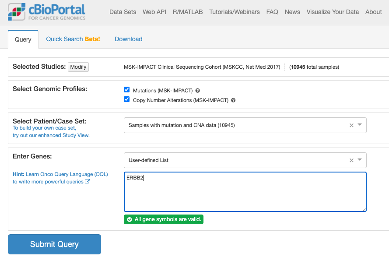The height and width of the screenshot is (257, 389).
Task: Open the Download tab
Action: pyautogui.click(x=128, y=39)
